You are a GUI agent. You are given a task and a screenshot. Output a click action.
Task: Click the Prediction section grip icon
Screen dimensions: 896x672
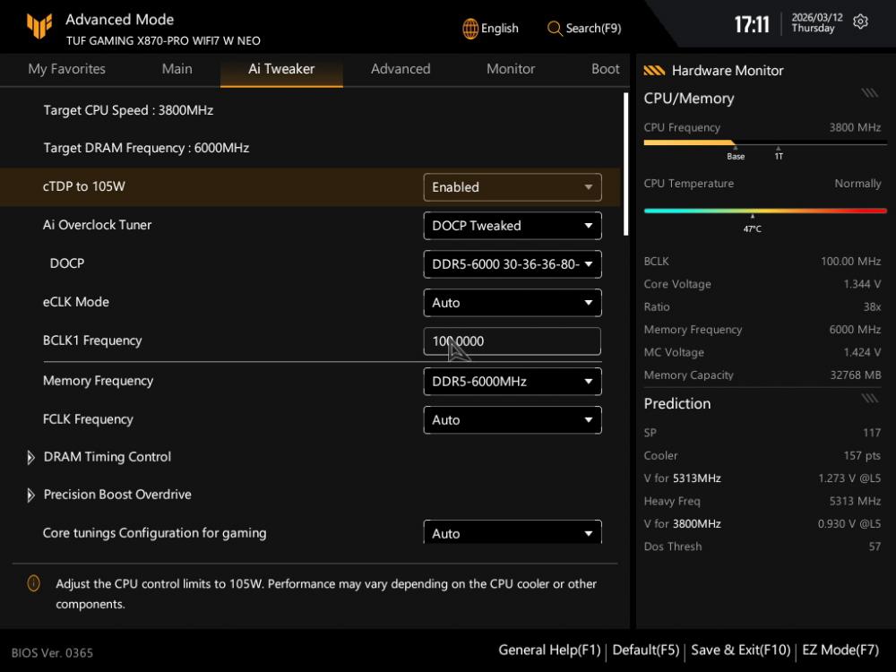pos(869,398)
